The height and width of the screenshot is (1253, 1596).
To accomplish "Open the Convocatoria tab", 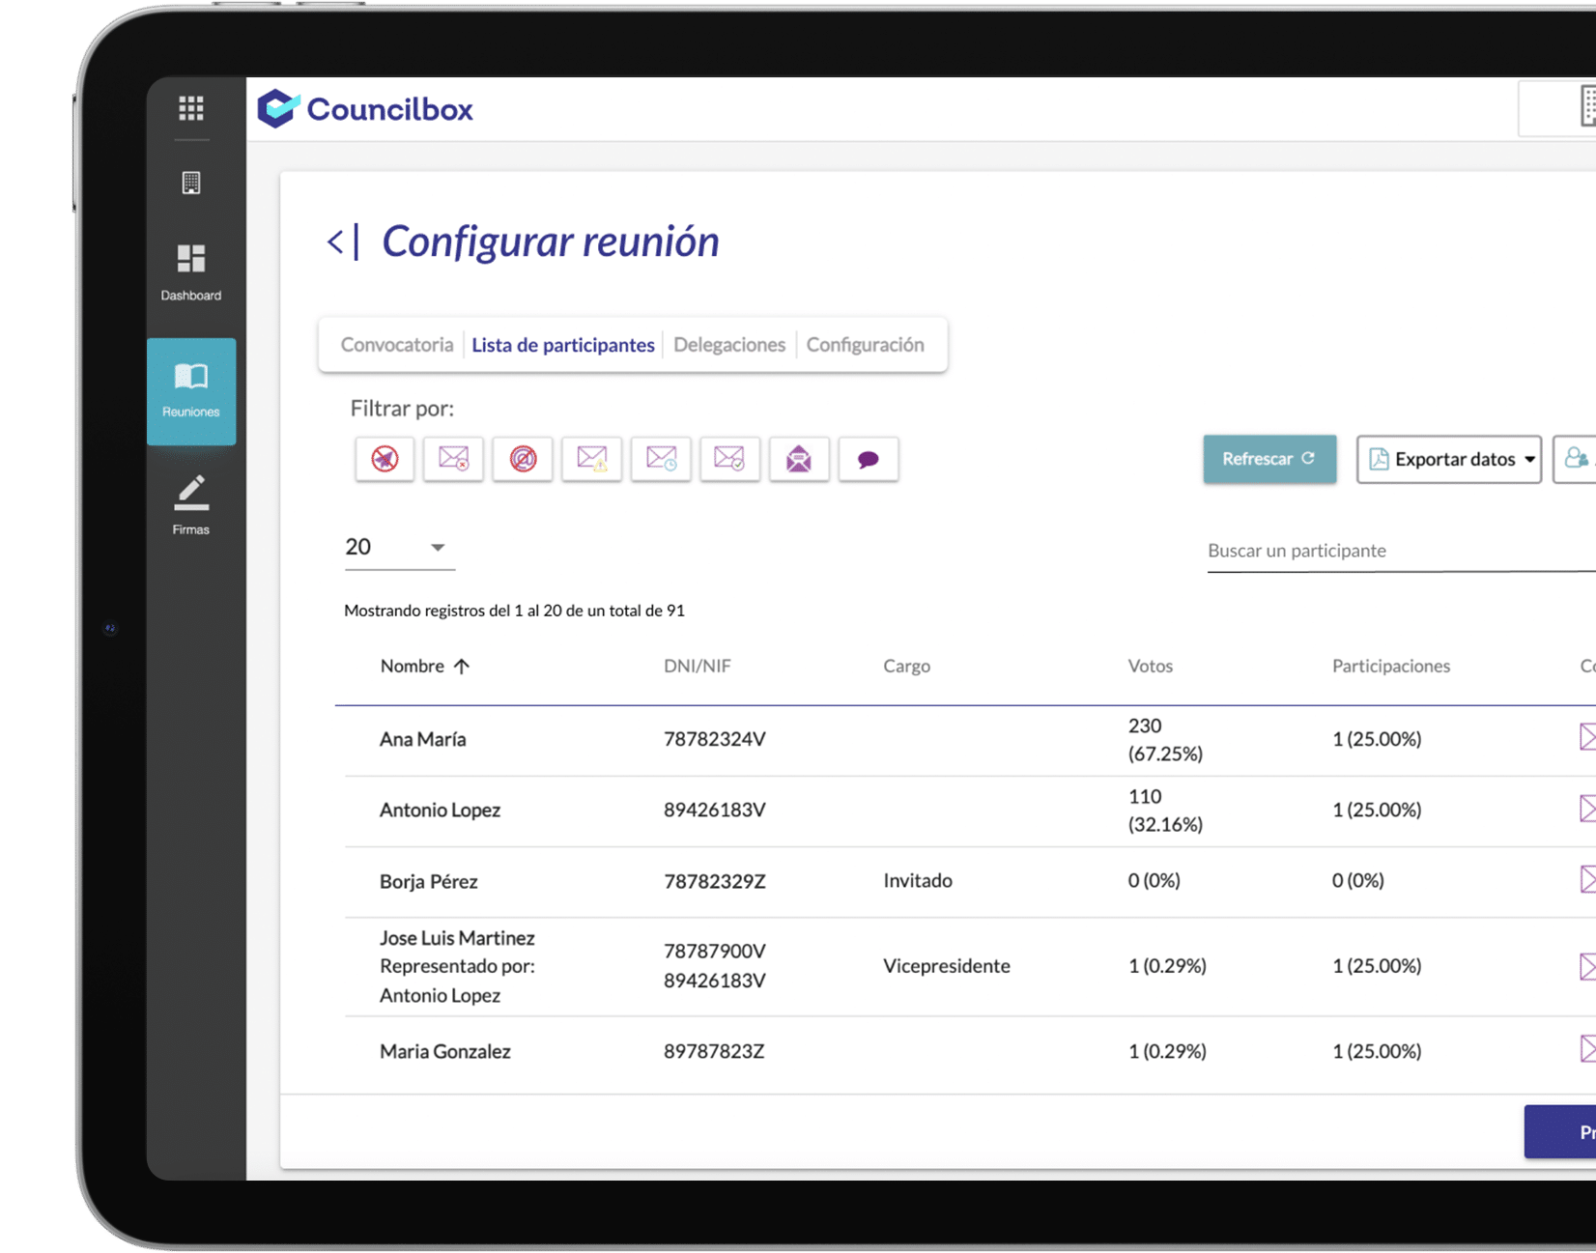I will click(x=396, y=345).
